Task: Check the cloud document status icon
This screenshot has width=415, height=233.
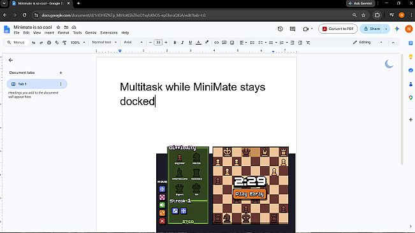Action: tap(74, 27)
